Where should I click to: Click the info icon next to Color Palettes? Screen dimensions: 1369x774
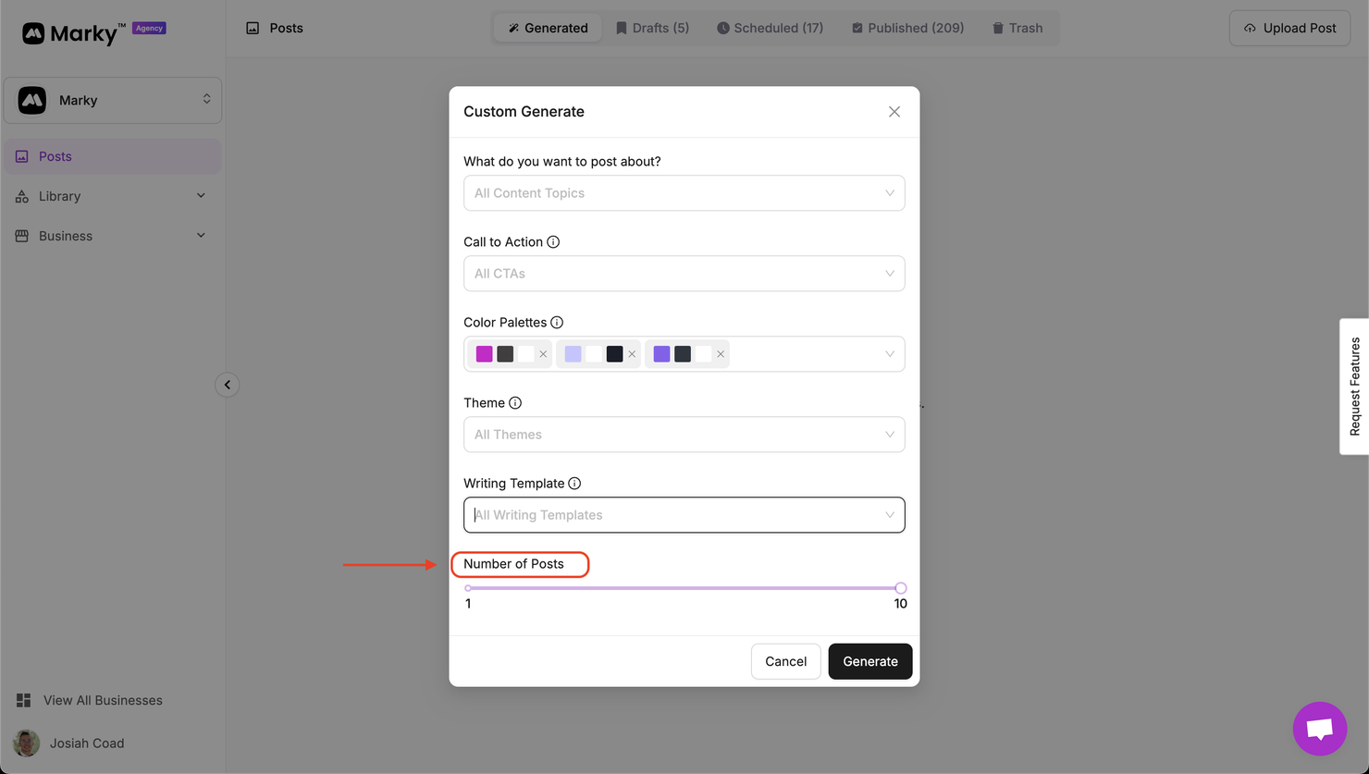click(x=557, y=323)
